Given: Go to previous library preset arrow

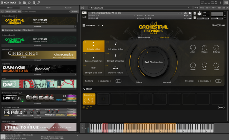Looking at the screenshot, I should pos(99,25).
